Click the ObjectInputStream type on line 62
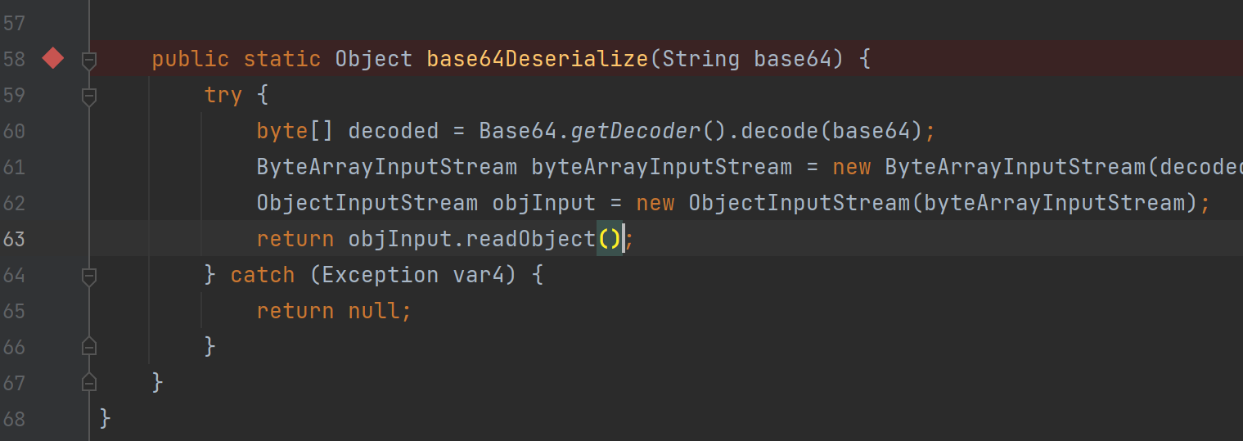 [x=367, y=203]
